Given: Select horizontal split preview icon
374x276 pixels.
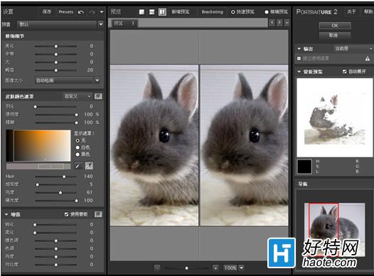Looking at the screenshot, I should tap(151, 11).
